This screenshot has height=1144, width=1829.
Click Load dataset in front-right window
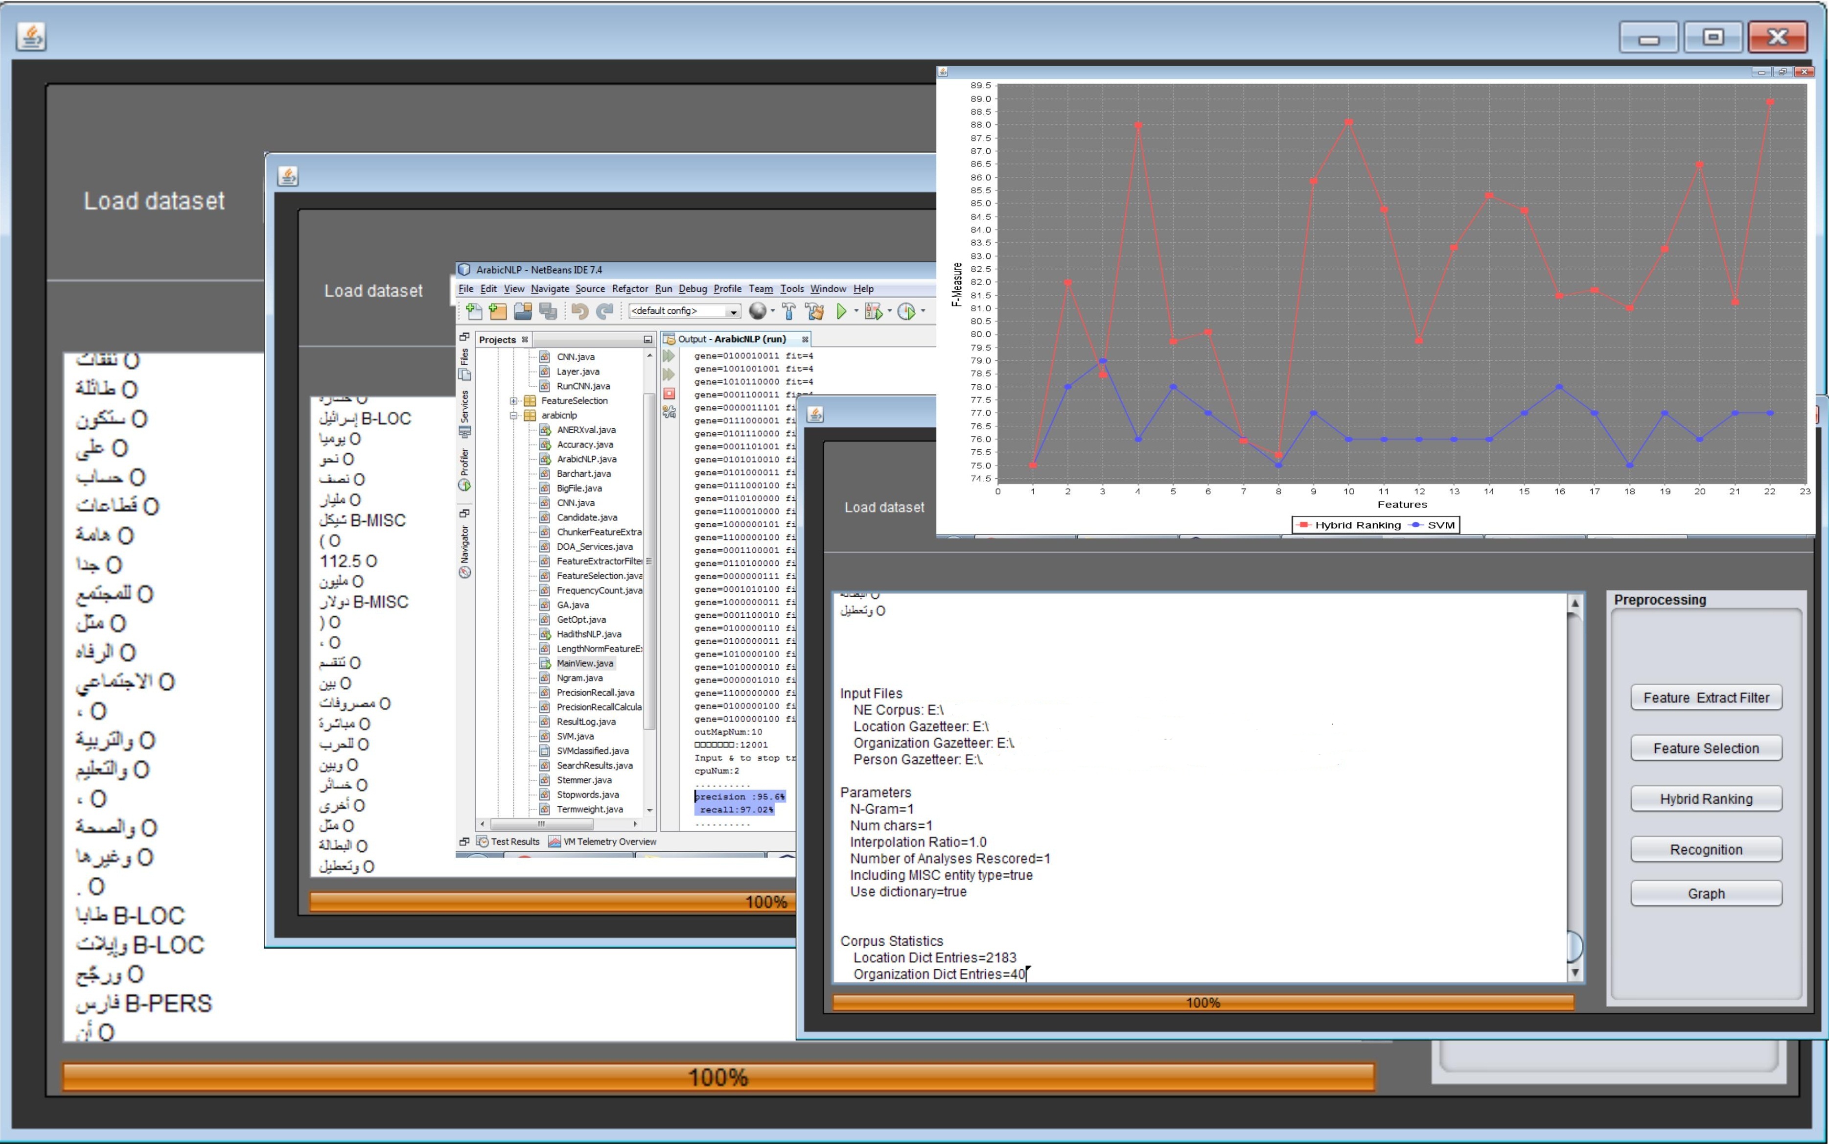(x=884, y=508)
